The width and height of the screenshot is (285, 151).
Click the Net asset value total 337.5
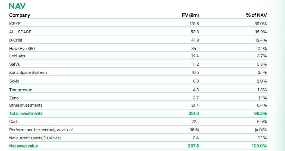[193, 146]
